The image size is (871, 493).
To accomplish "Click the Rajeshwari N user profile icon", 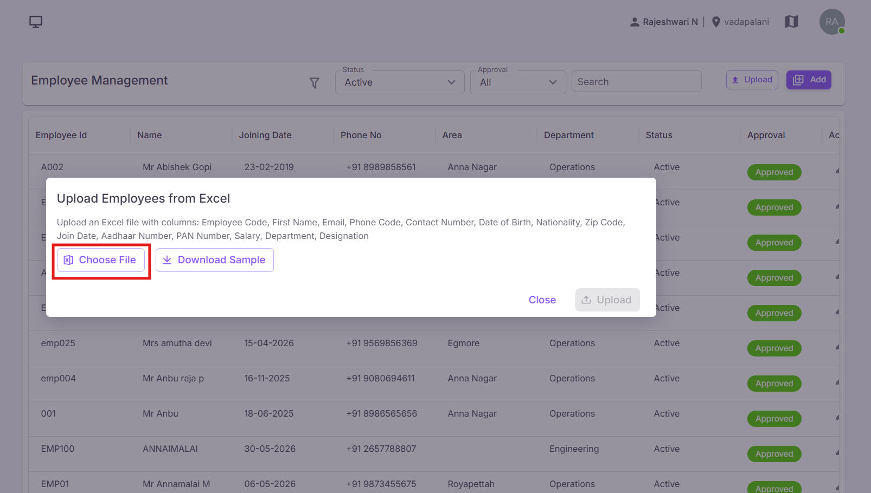I will [x=635, y=22].
